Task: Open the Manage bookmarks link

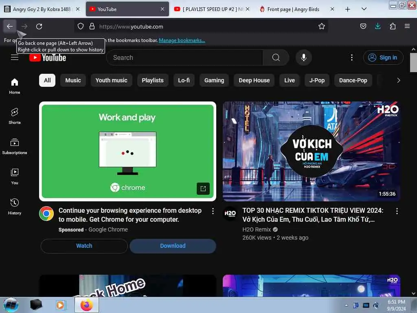Action: [x=182, y=40]
